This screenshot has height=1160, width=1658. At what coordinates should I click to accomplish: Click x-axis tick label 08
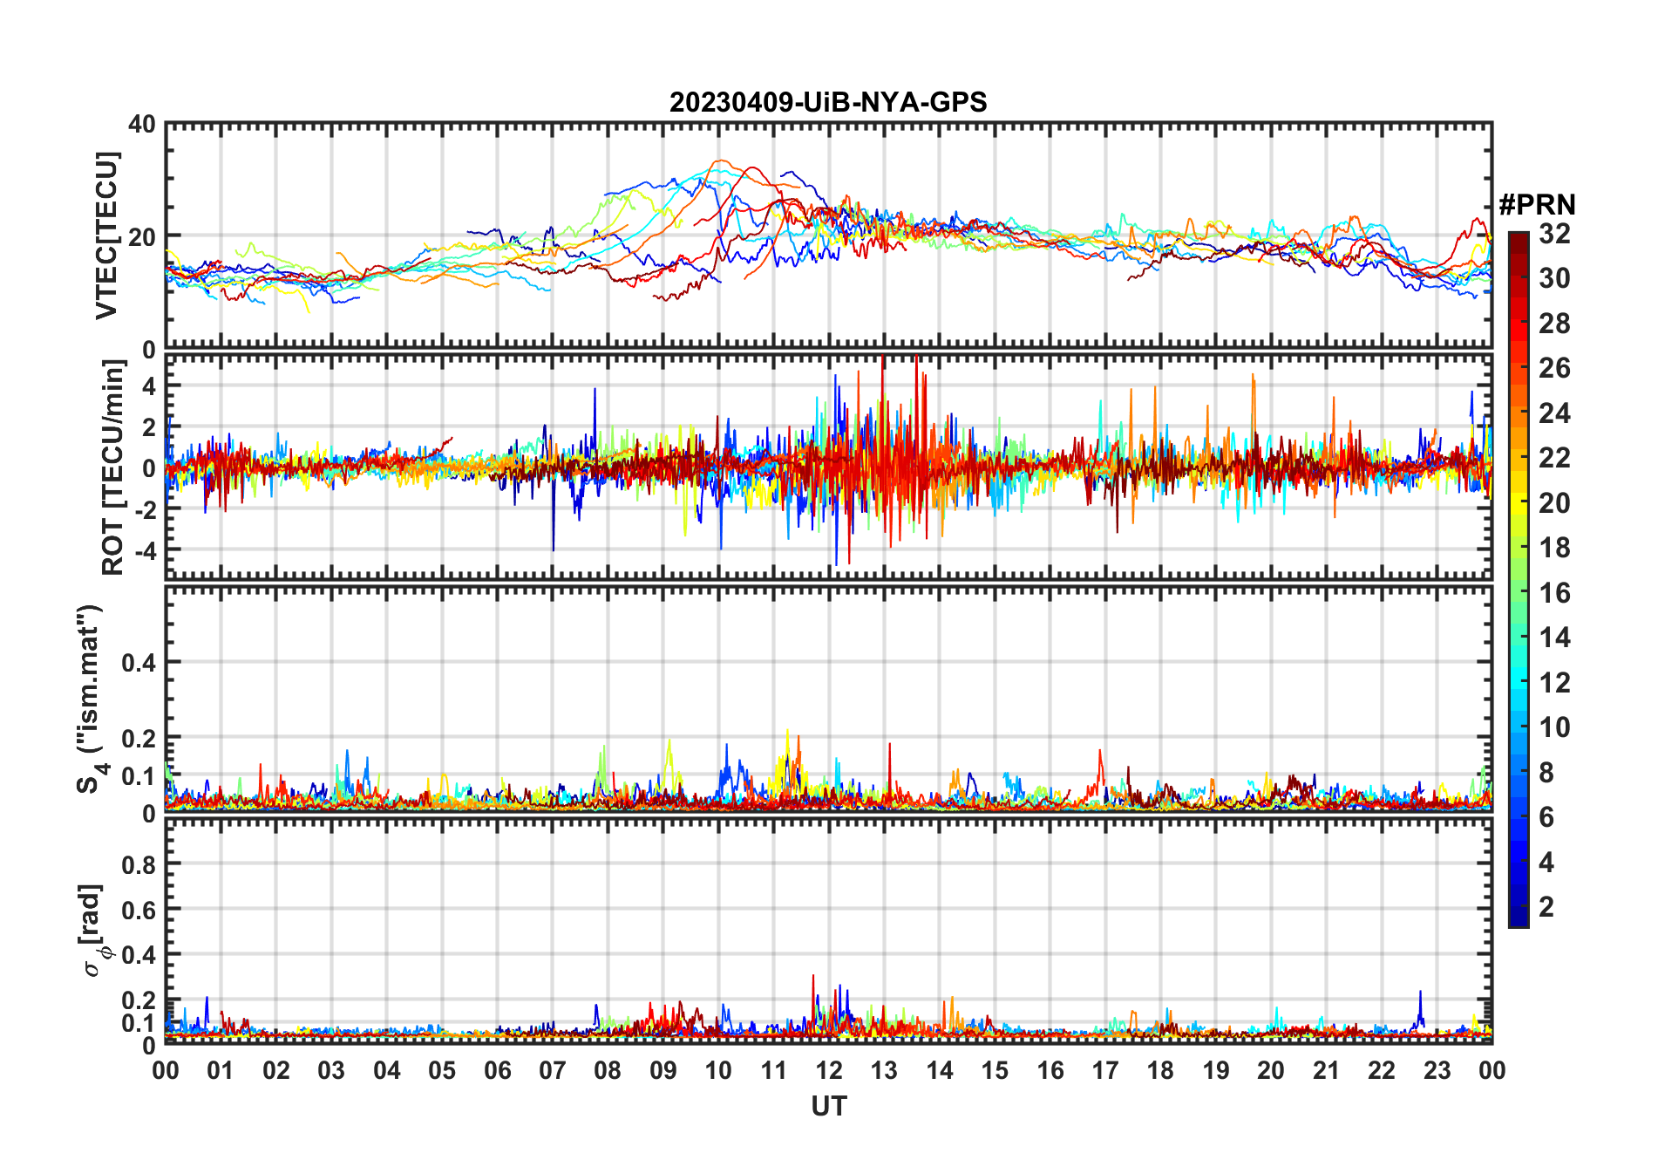(x=608, y=1070)
